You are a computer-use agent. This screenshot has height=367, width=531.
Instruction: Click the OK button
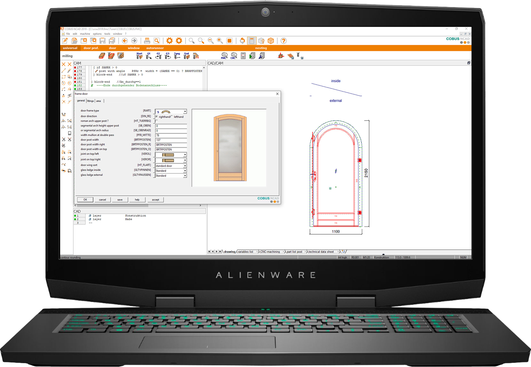point(85,200)
